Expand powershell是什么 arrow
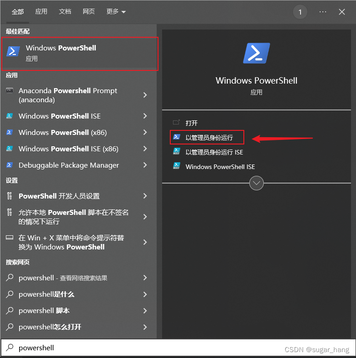Viewport: 356px width, 358px height. (145, 294)
